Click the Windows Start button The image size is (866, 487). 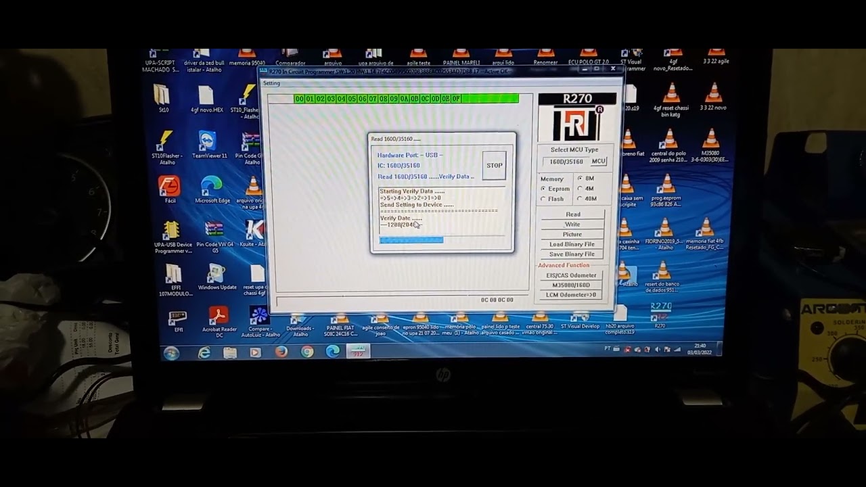(x=171, y=353)
